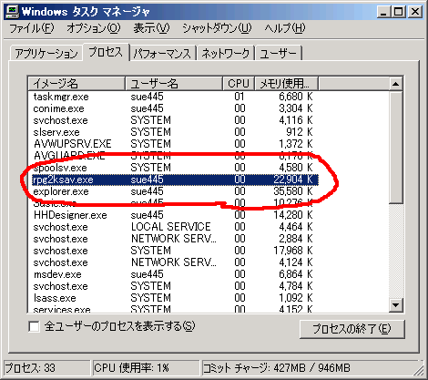The image size is (428, 380).
Task: Open the ファイル(F) menu
Action: 31,28
